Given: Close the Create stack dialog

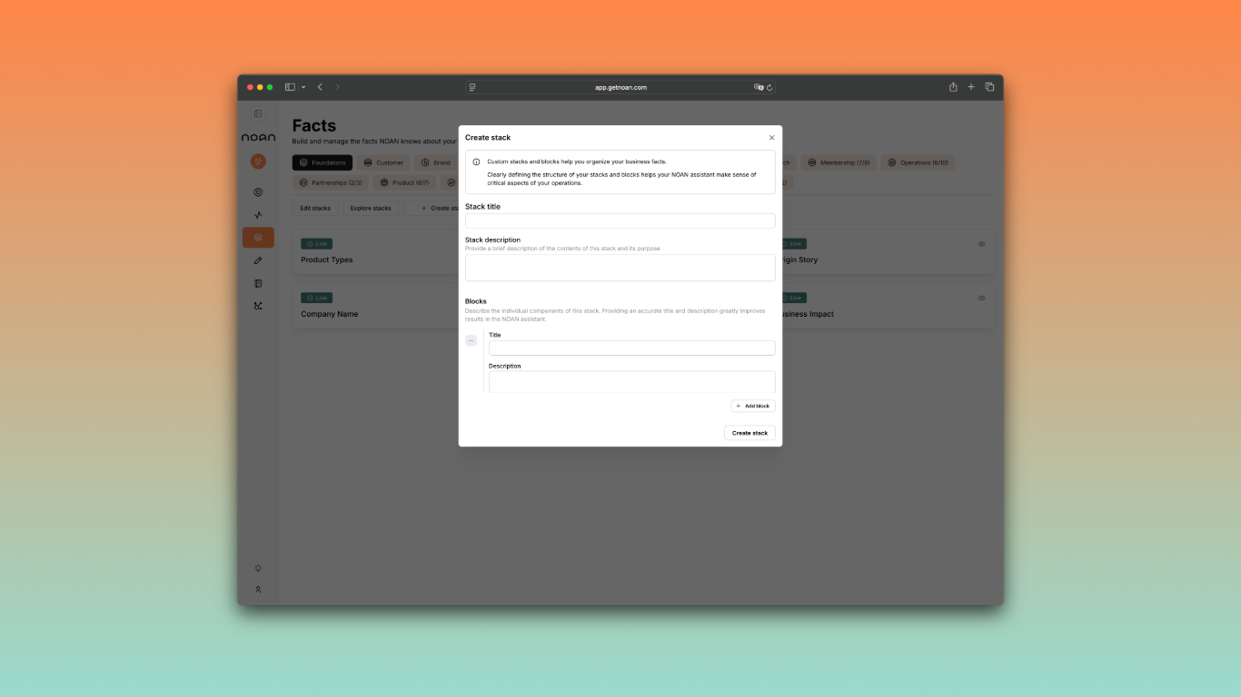Looking at the screenshot, I should [x=771, y=138].
